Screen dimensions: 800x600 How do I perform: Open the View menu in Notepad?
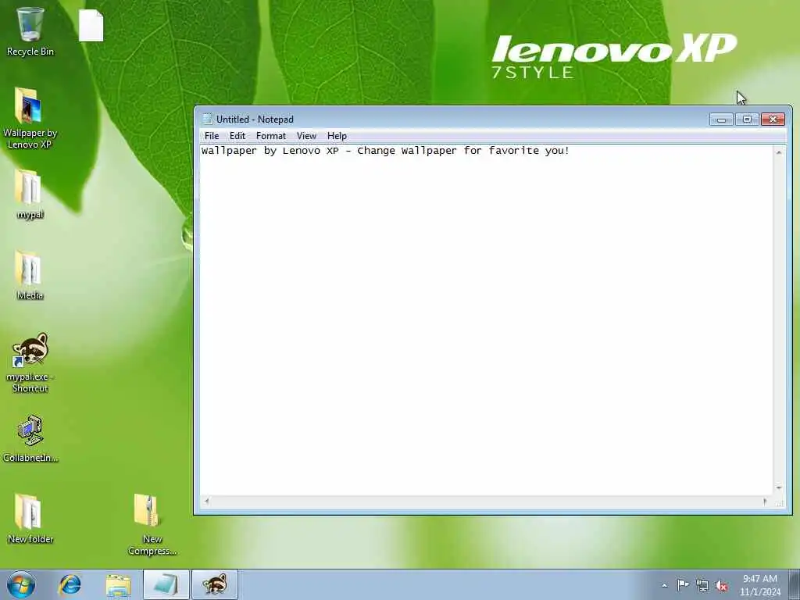click(x=306, y=136)
